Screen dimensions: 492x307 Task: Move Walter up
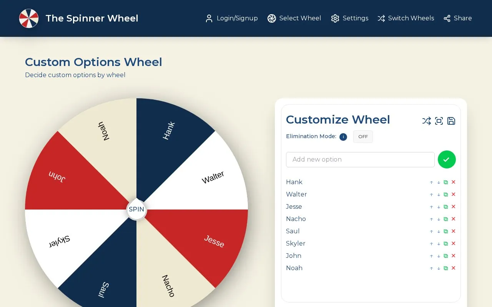[x=431, y=195]
